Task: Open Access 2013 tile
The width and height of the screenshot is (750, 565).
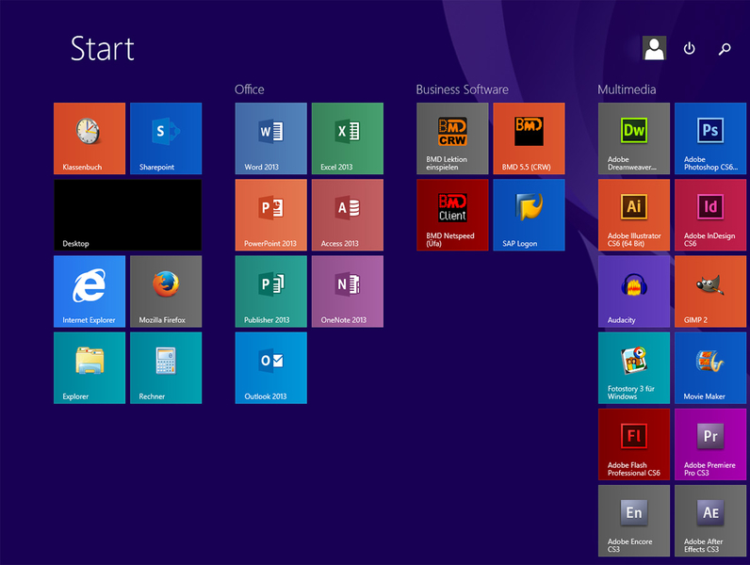Action: [348, 215]
